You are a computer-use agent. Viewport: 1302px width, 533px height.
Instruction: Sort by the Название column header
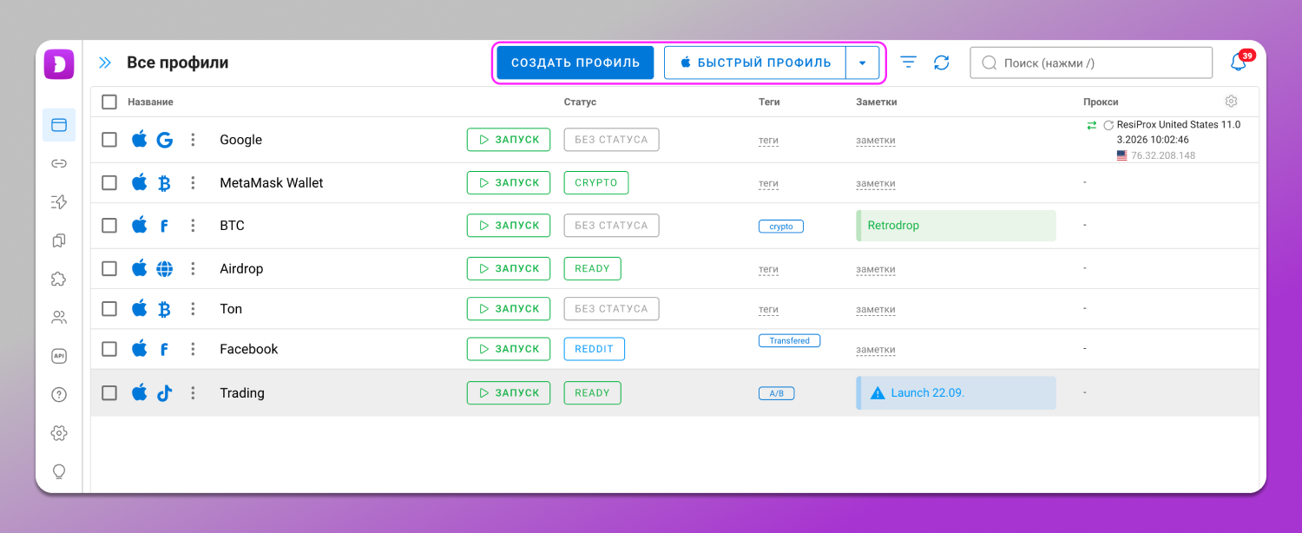click(x=150, y=102)
